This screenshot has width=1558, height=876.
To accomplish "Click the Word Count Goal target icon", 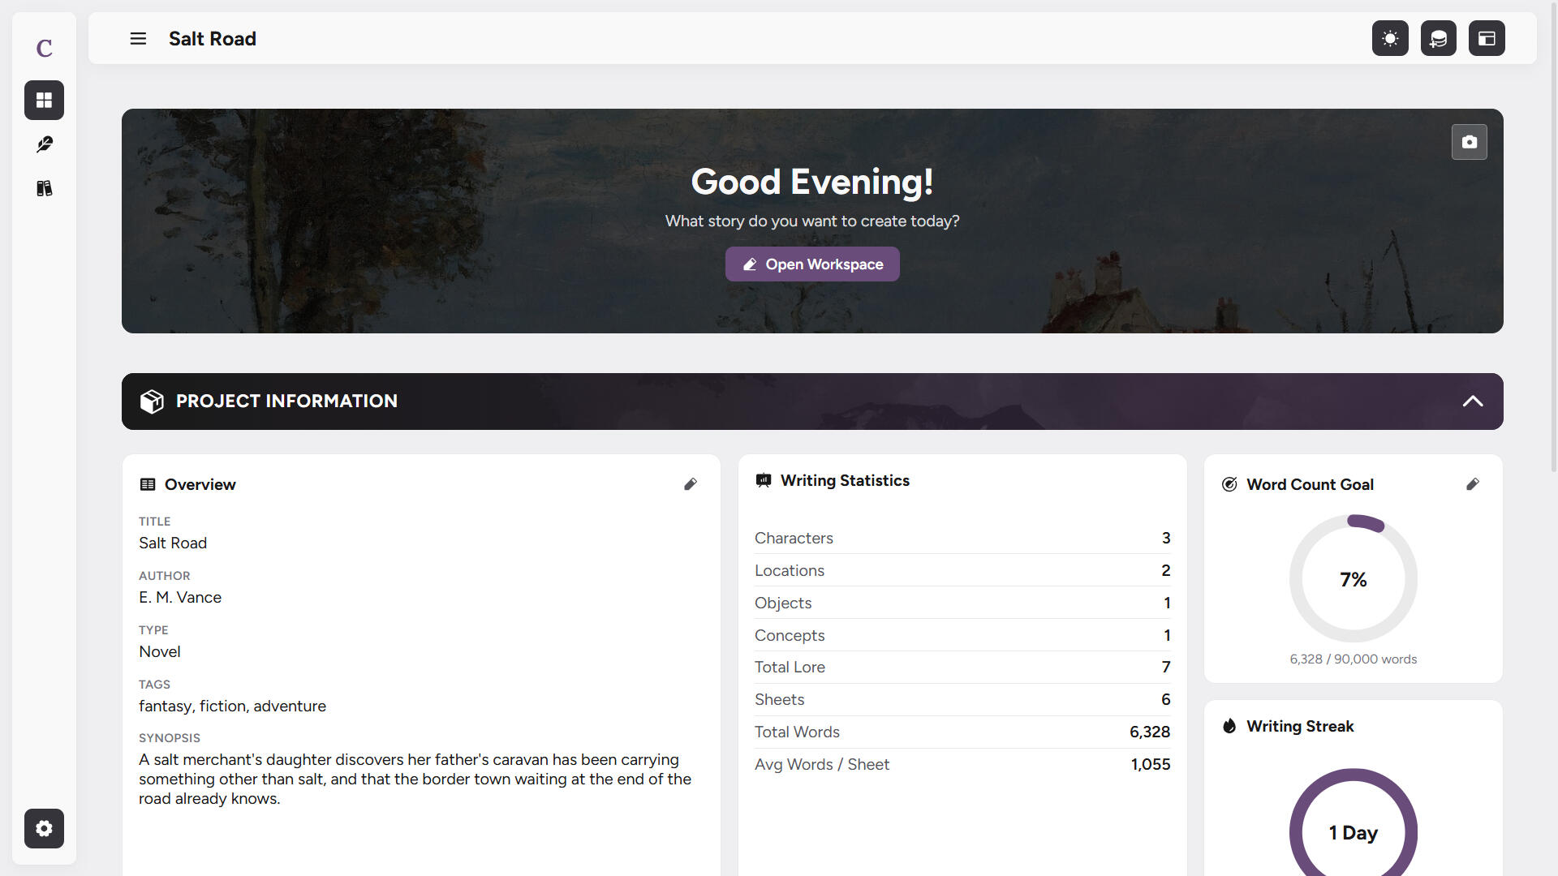I will pyautogui.click(x=1229, y=484).
